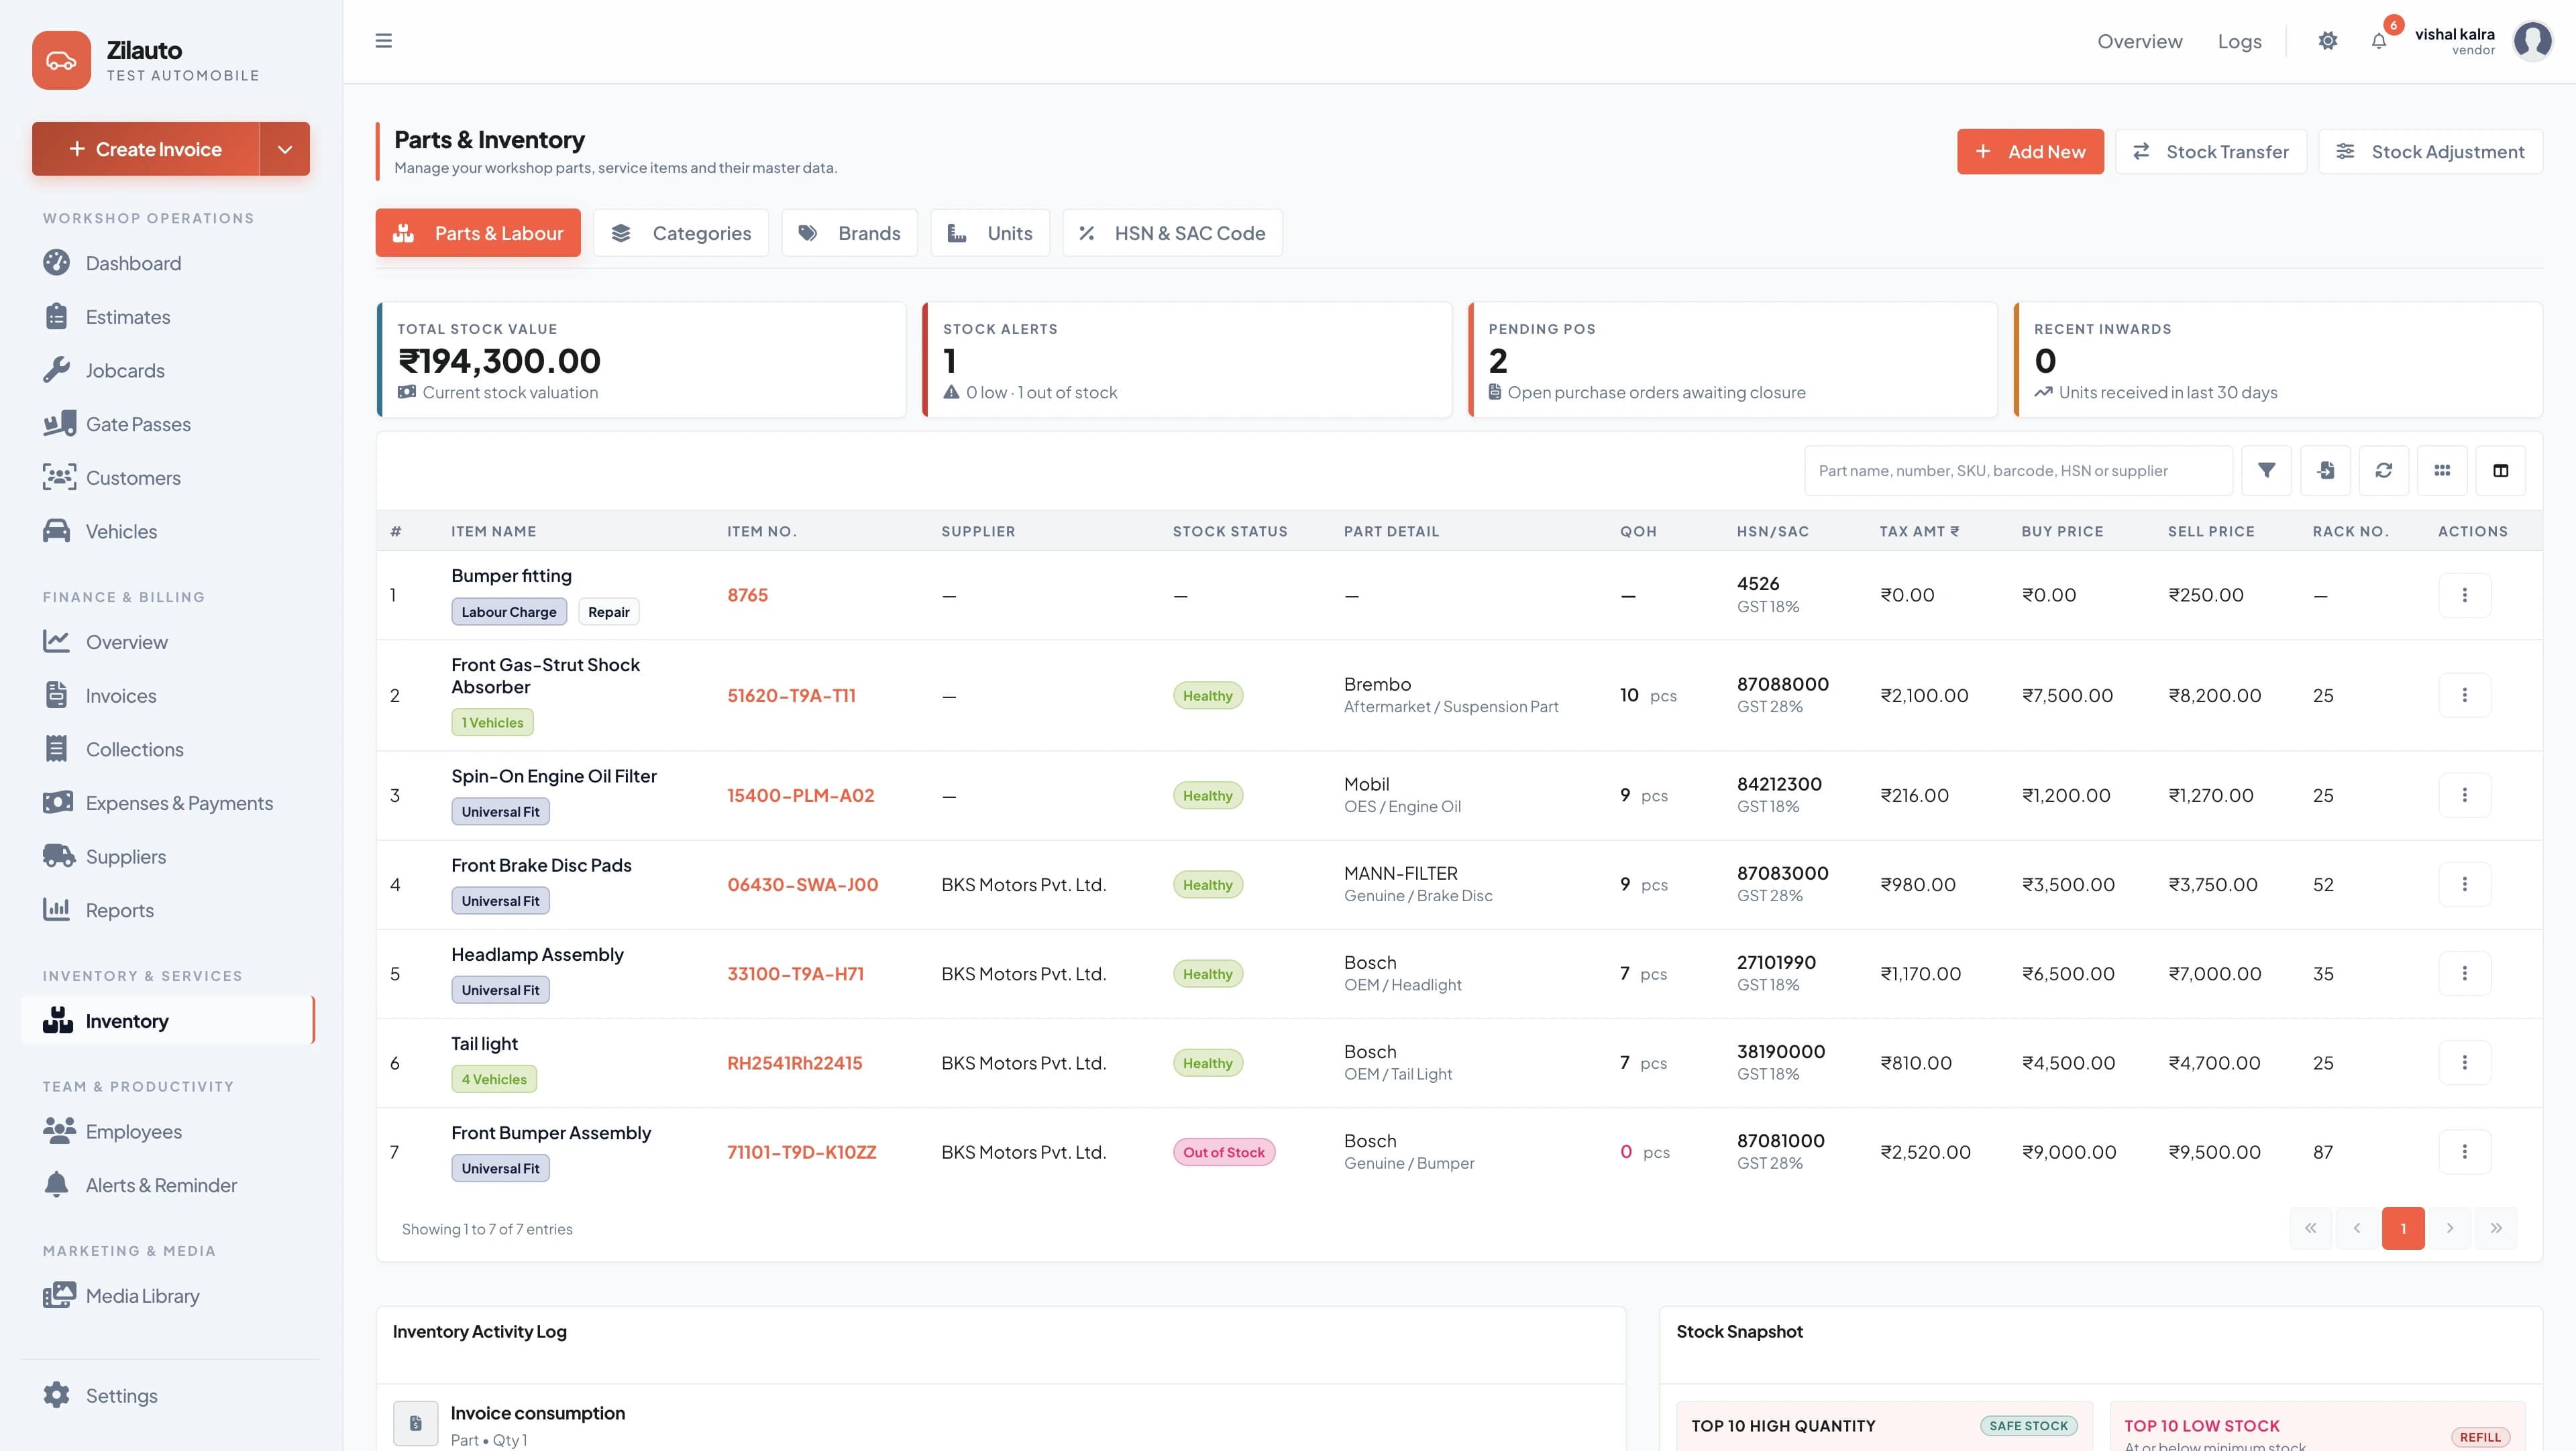Select the Units tab
Image resolution: width=2576 pixels, height=1451 pixels.
pos(990,233)
